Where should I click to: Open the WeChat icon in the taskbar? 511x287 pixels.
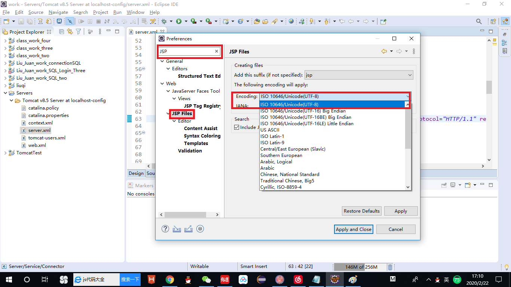[x=206, y=279]
